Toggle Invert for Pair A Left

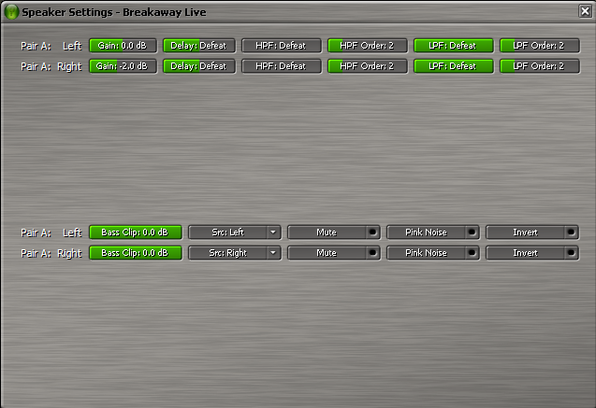click(531, 232)
